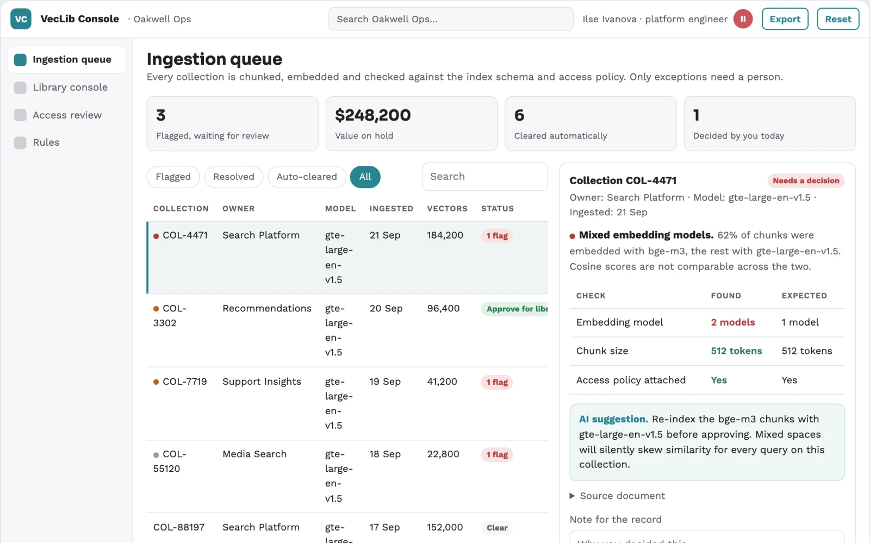Click the $248,200 Value on hold card

click(x=412, y=124)
